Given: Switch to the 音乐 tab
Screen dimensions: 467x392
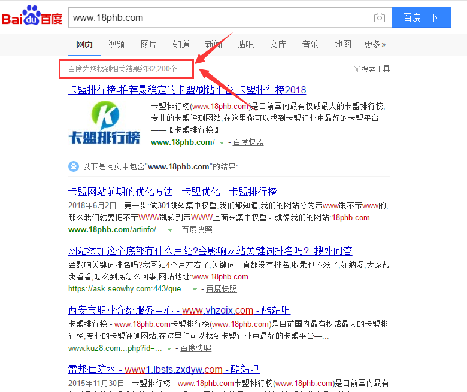Looking at the screenshot, I should [x=310, y=45].
